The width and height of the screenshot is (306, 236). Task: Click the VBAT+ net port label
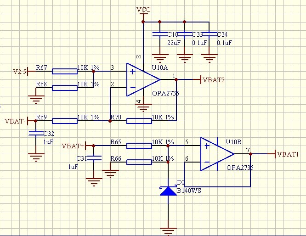73,146
